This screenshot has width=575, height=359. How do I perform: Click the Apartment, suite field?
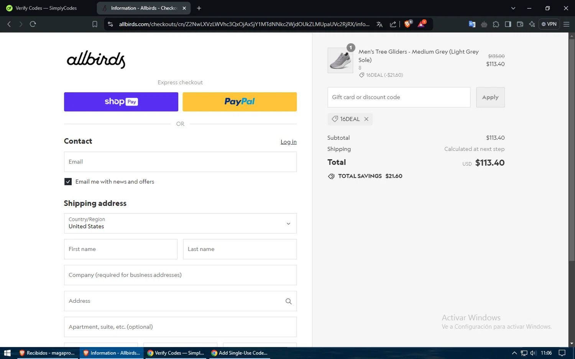pyautogui.click(x=180, y=327)
